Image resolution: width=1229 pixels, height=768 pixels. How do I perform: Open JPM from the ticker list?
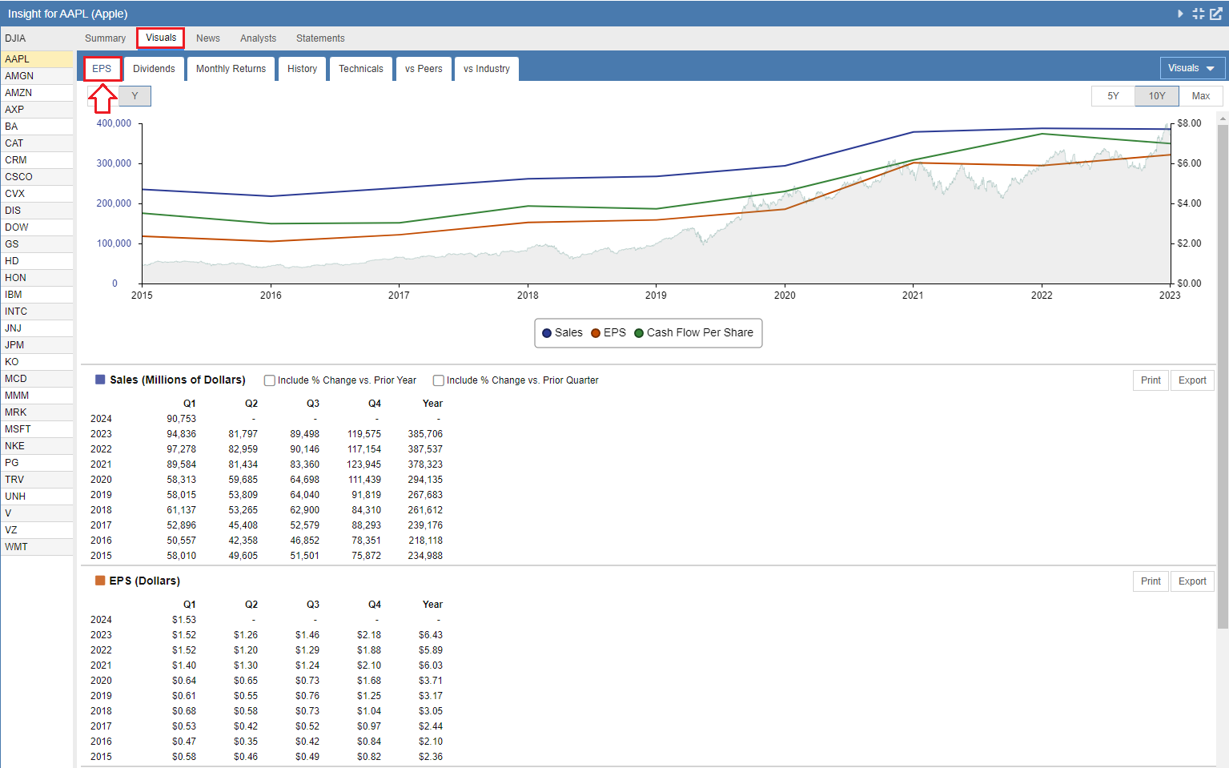click(37, 345)
